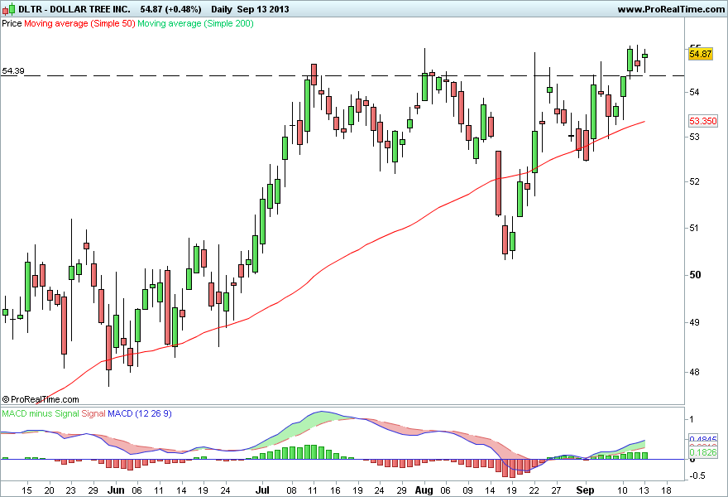Click the 51 price axis label
728x497 pixels.
tap(694, 228)
